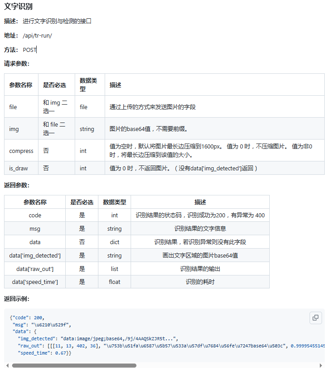Click the "raw_out" line in JSON example

[x=171, y=346]
